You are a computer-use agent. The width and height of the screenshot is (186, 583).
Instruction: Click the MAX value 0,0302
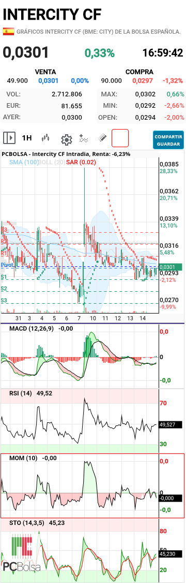point(145,94)
